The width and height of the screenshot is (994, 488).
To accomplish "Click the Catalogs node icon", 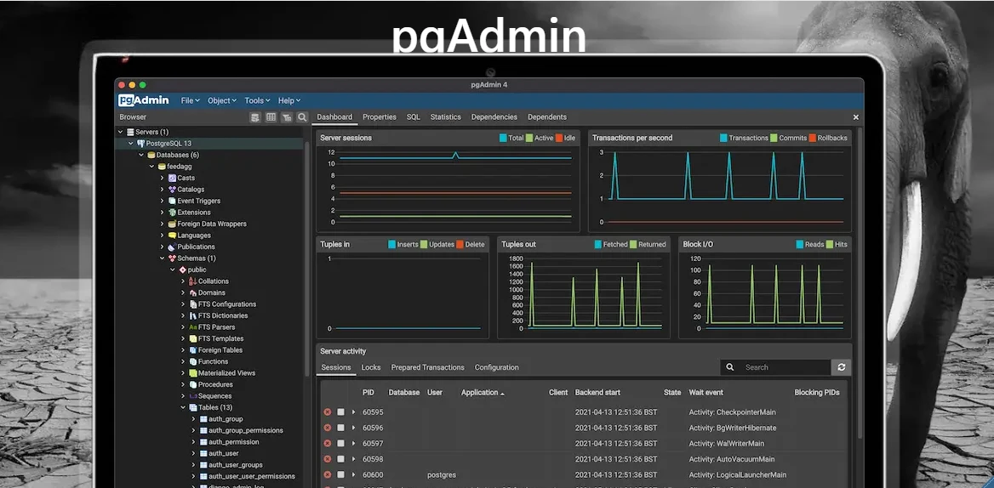I will pos(172,190).
